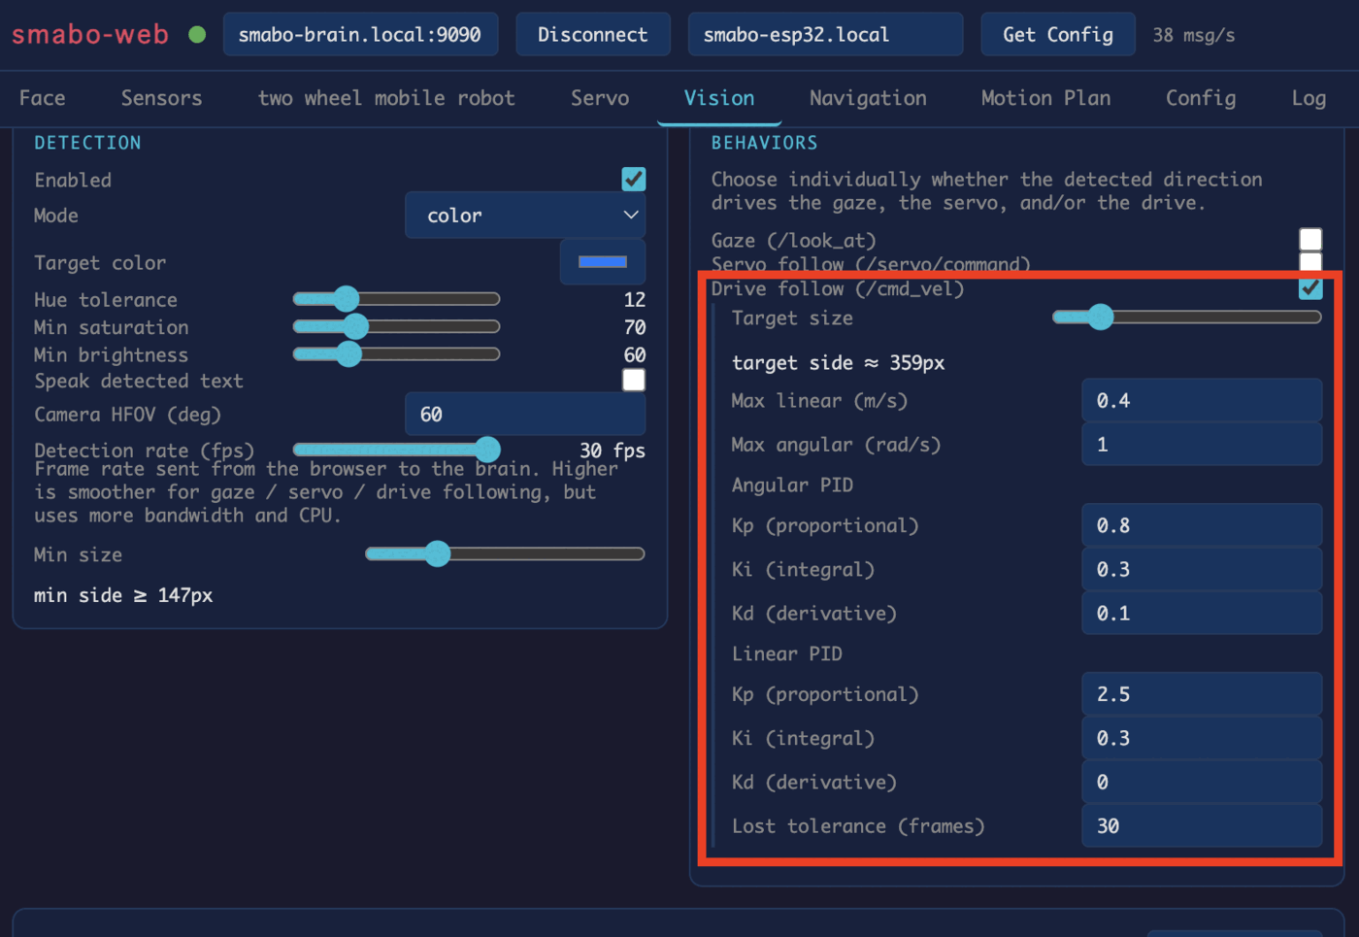1359x937 pixels.
Task: Click the Angular PID Kp field 0.8
Action: pyautogui.click(x=1202, y=525)
